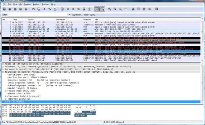Sort the packet list by the Protocol column

coord(87,20)
